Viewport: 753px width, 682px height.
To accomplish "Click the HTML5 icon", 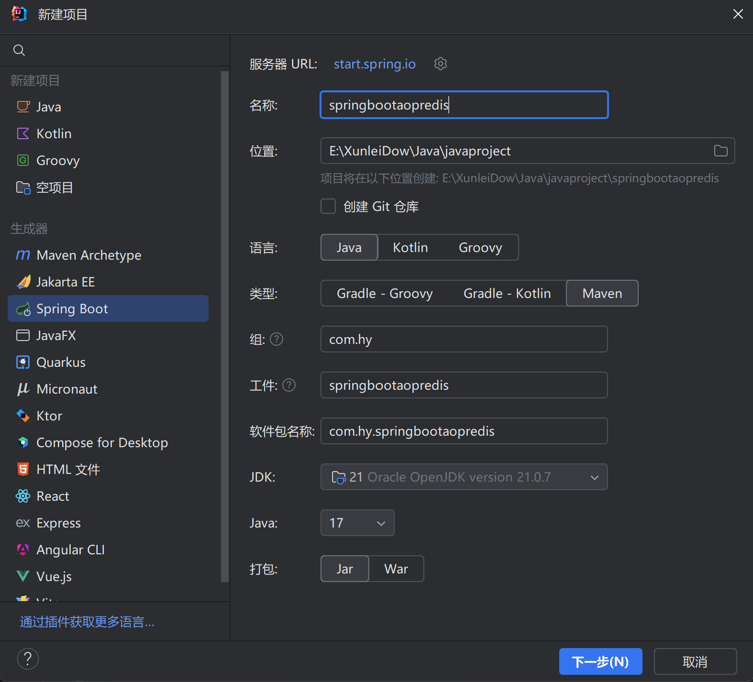I will point(23,469).
